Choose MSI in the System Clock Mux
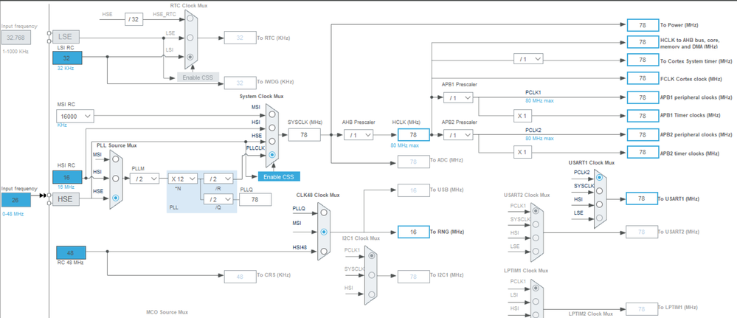The width and height of the screenshot is (737, 318). pyautogui.click(x=271, y=114)
